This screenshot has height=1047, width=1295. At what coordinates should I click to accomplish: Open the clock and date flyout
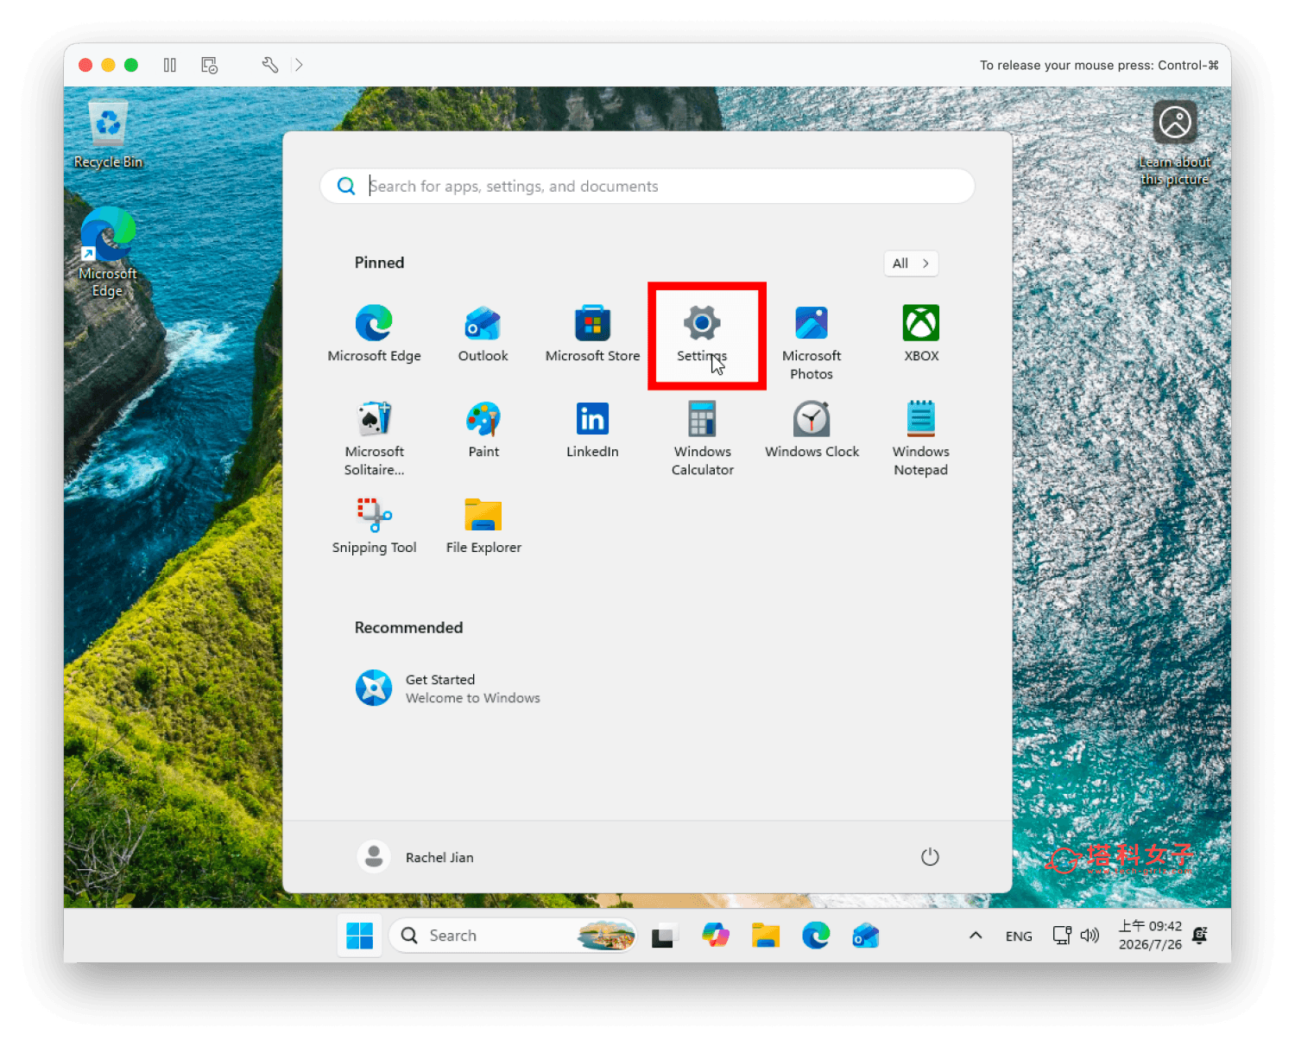[x=1150, y=936]
